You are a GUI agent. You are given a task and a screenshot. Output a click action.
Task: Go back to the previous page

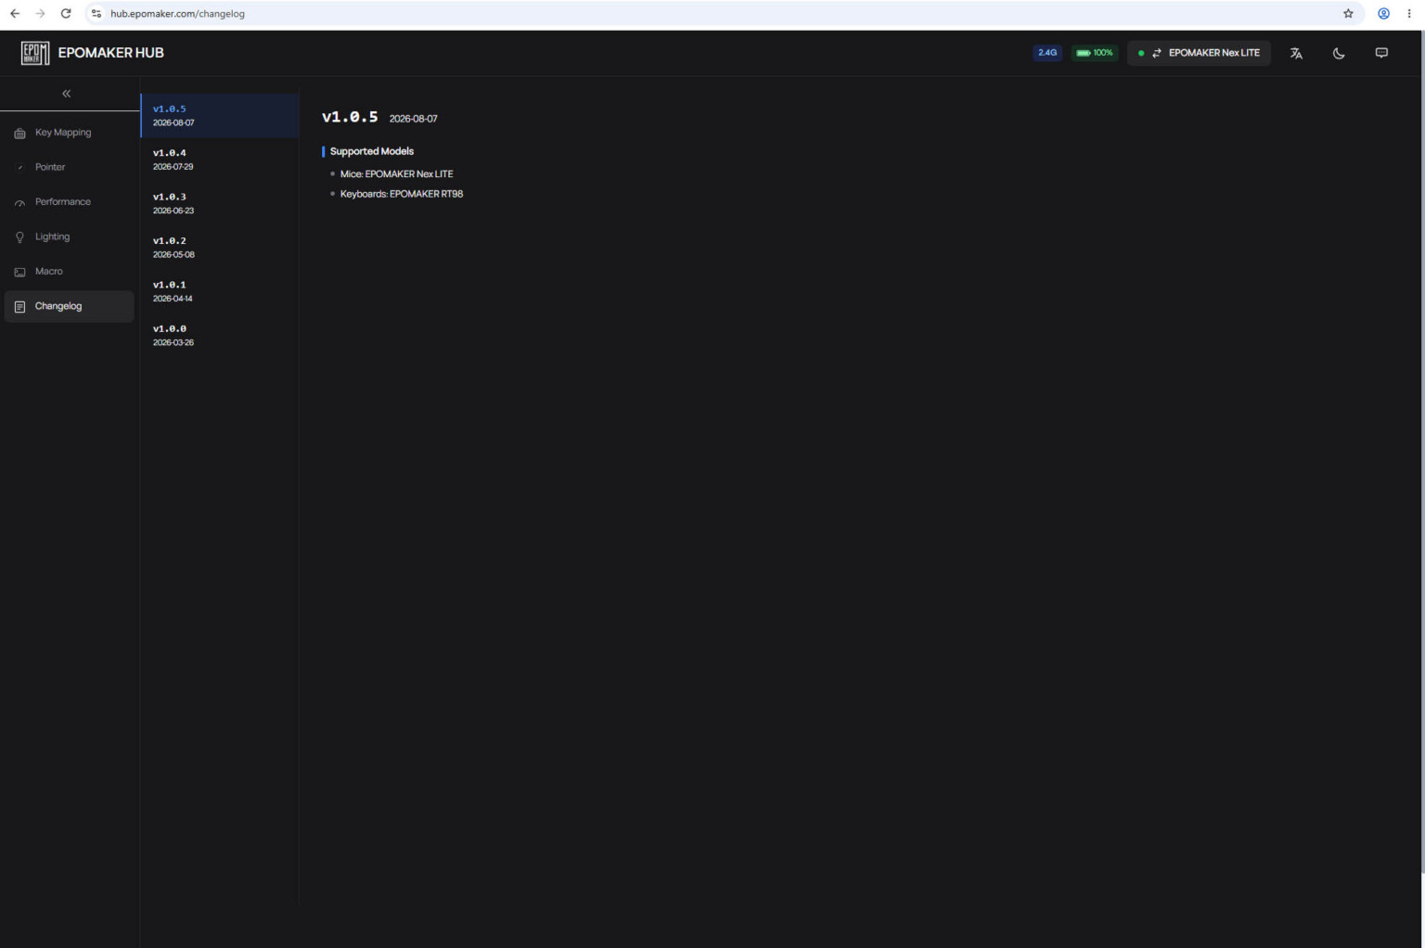coord(15,14)
